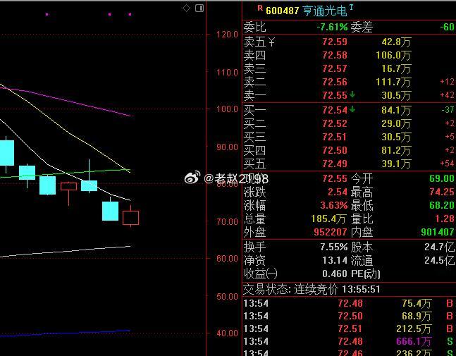The height and width of the screenshot is (356, 456).
Task: Click the 流通 value 24.5亿
Action: pos(439,261)
